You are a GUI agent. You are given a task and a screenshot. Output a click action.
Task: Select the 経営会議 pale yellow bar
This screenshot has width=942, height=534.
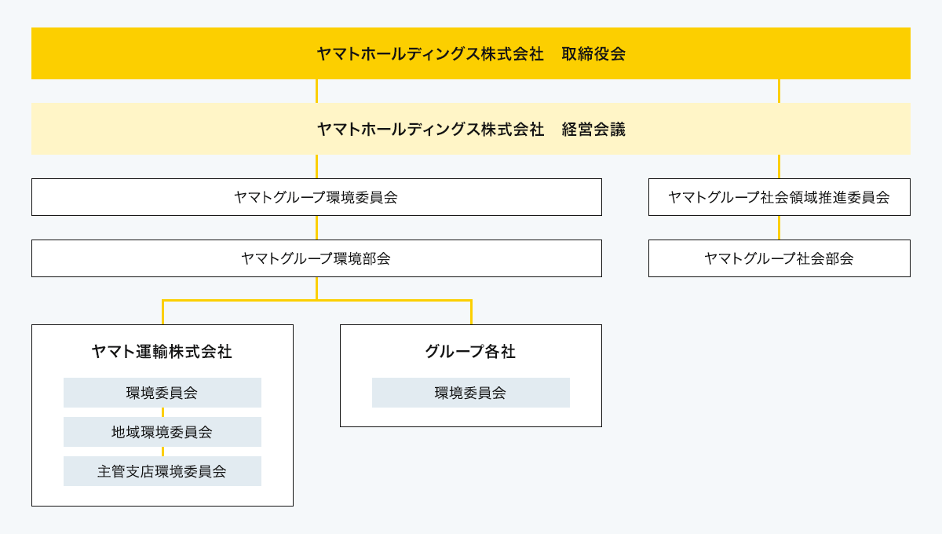tap(471, 129)
